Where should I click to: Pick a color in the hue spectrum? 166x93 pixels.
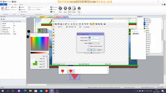tap(40, 44)
